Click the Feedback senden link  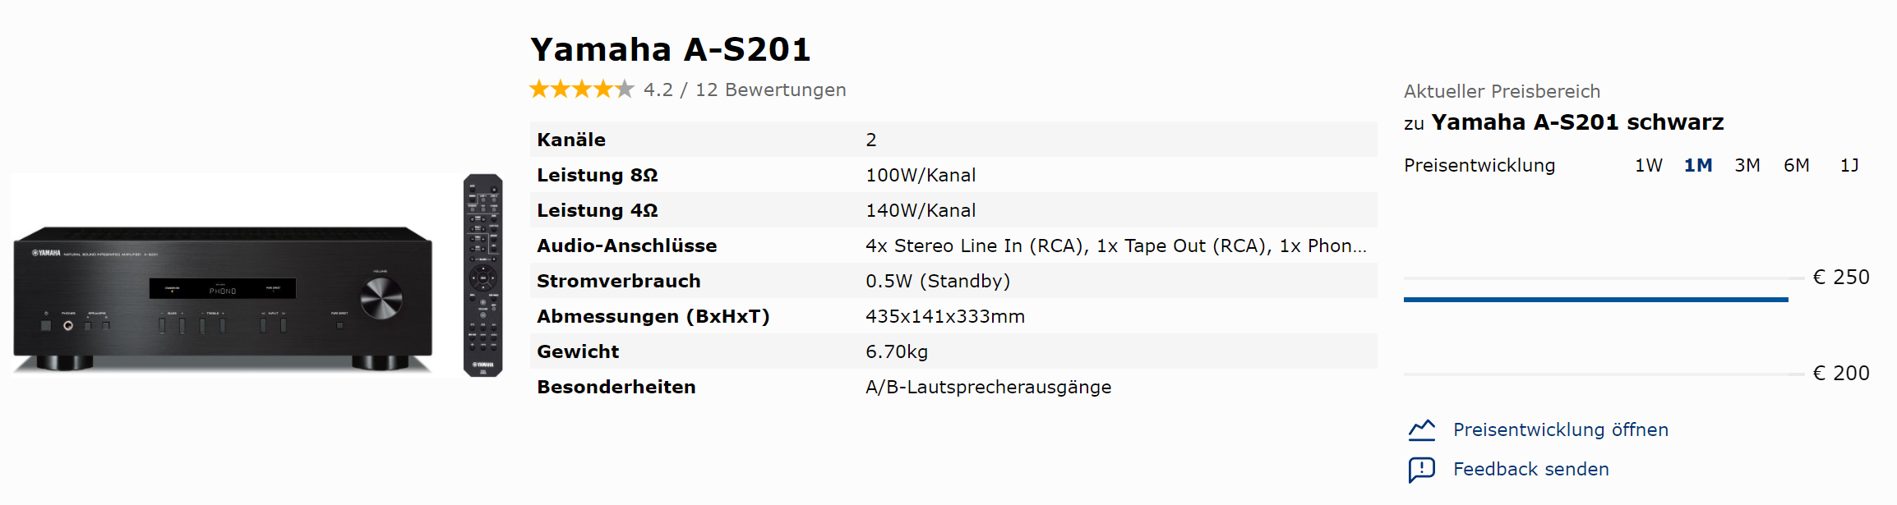click(x=1531, y=469)
